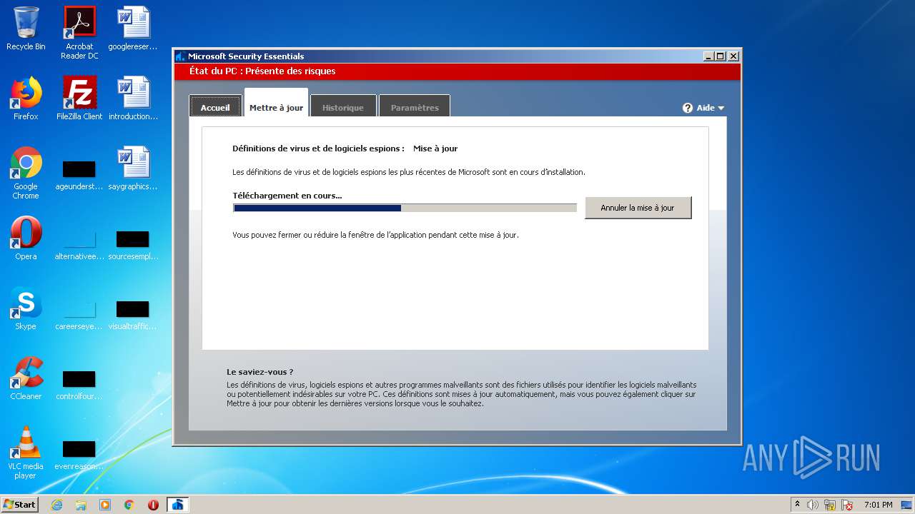This screenshot has width=915, height=514.
Task: Open the Recycle Bin desktop icon
Action: 26,29
